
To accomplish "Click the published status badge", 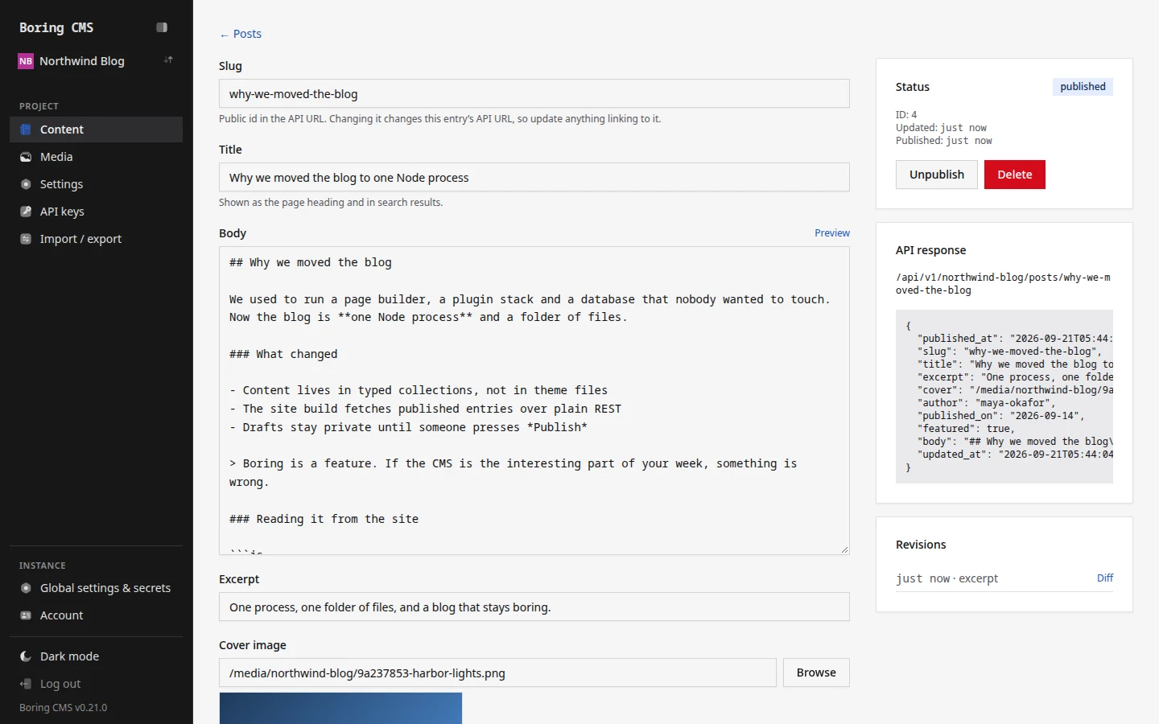I will tap(1083, 87).
